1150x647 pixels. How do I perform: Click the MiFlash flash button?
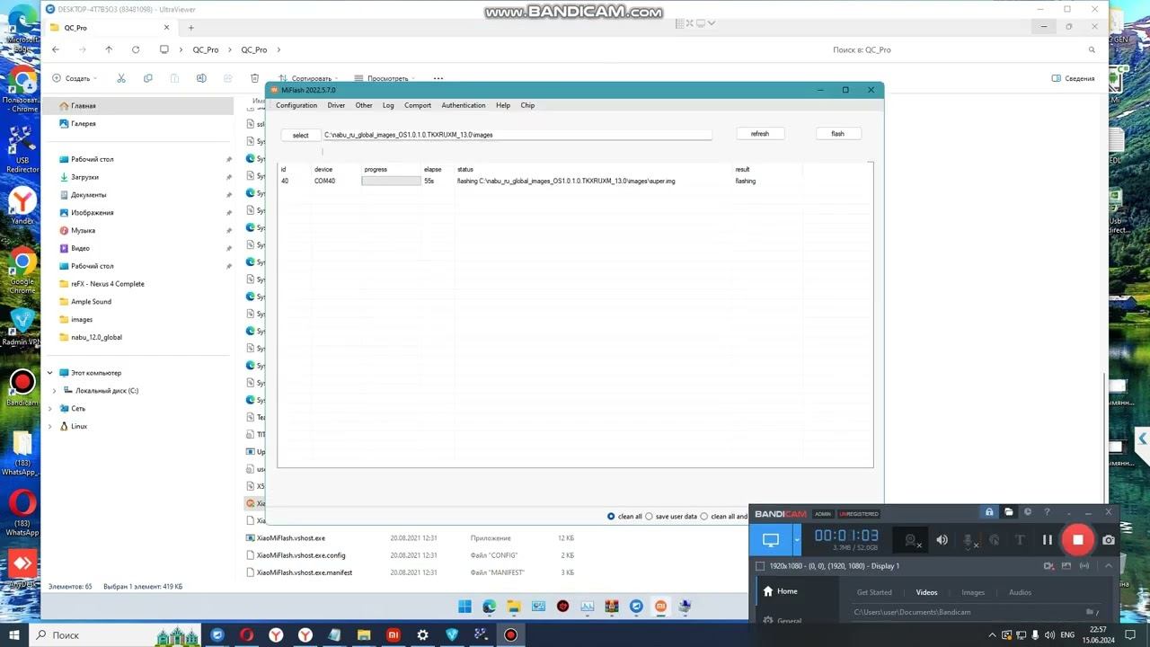click(x=837, y=134)
